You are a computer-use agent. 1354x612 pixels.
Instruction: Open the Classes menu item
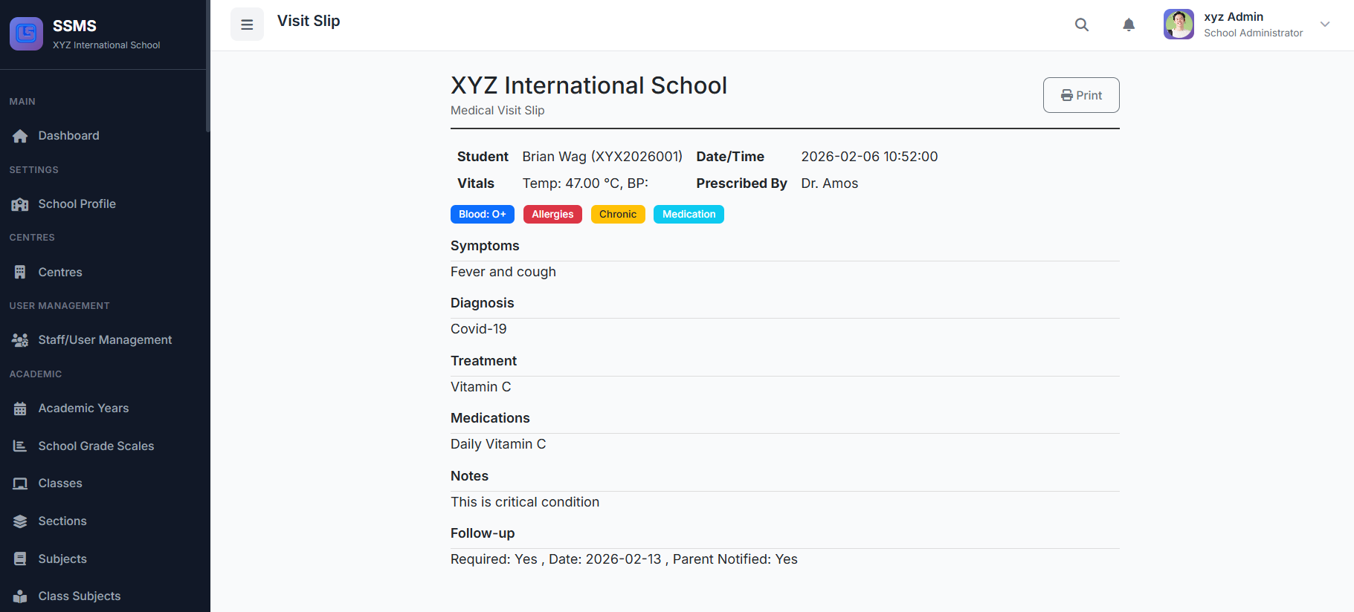[x=60, y=484]
